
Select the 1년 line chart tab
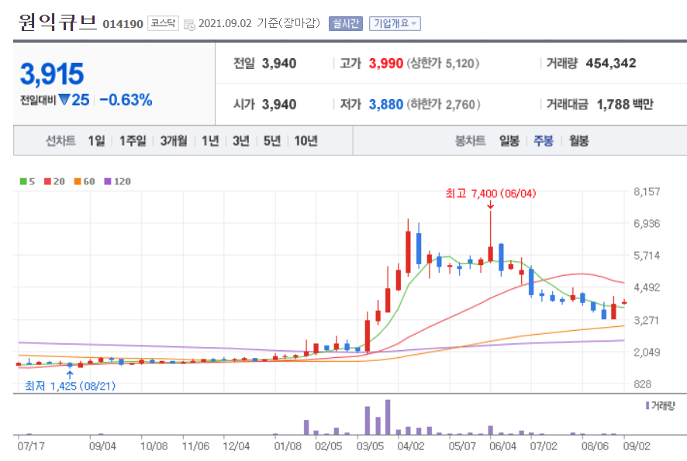(x=210, y=141)
